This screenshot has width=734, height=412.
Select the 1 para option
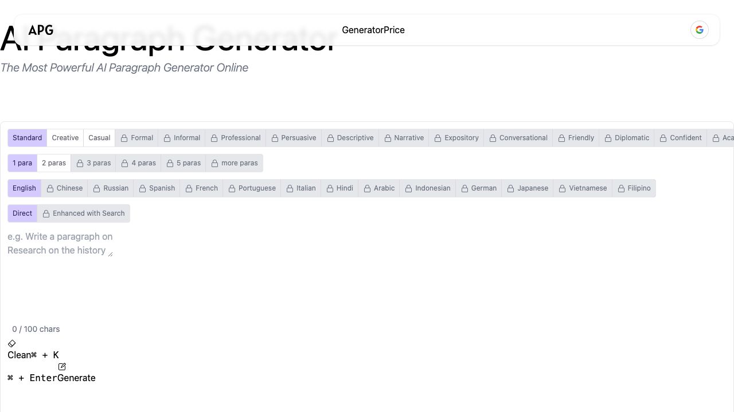[22, 163]
